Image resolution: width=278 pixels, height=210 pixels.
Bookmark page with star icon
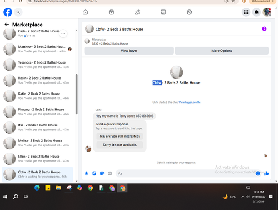[234, 1]
